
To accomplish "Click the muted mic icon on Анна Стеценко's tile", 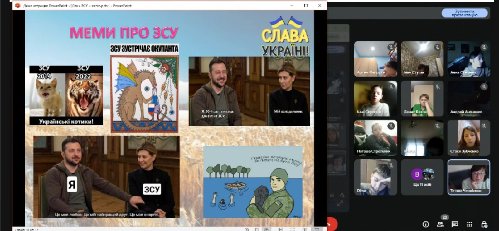I will pyautogui.click(x=484, y=47).
